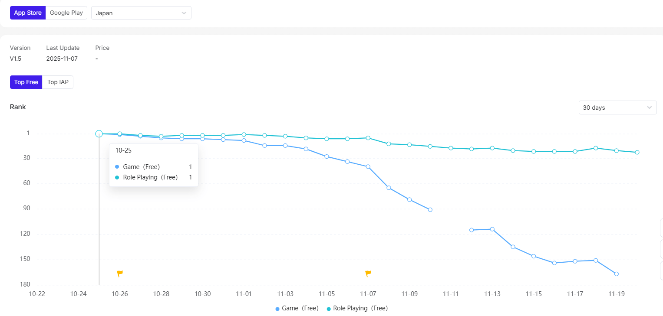Click the highlighted 10-25 data point

coord(99,134)
